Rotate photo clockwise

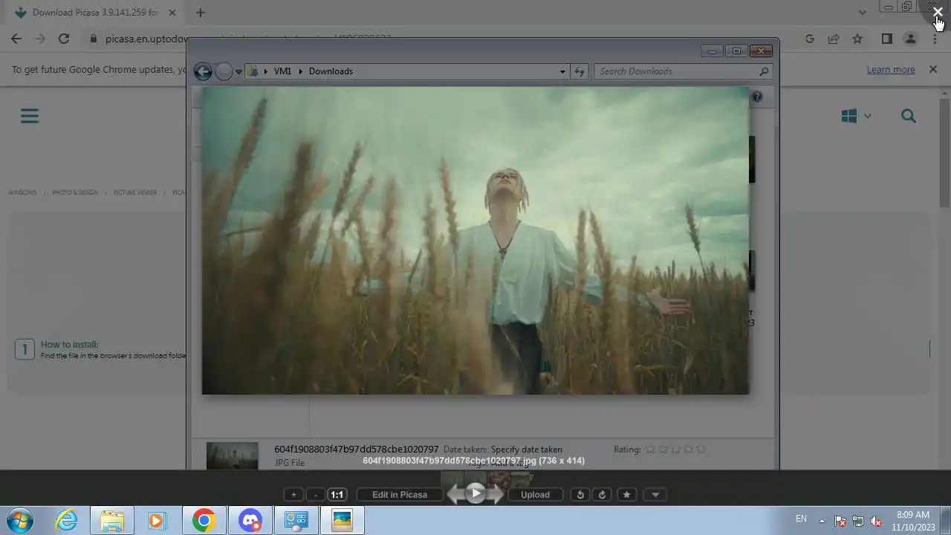[x=602, y=495]
